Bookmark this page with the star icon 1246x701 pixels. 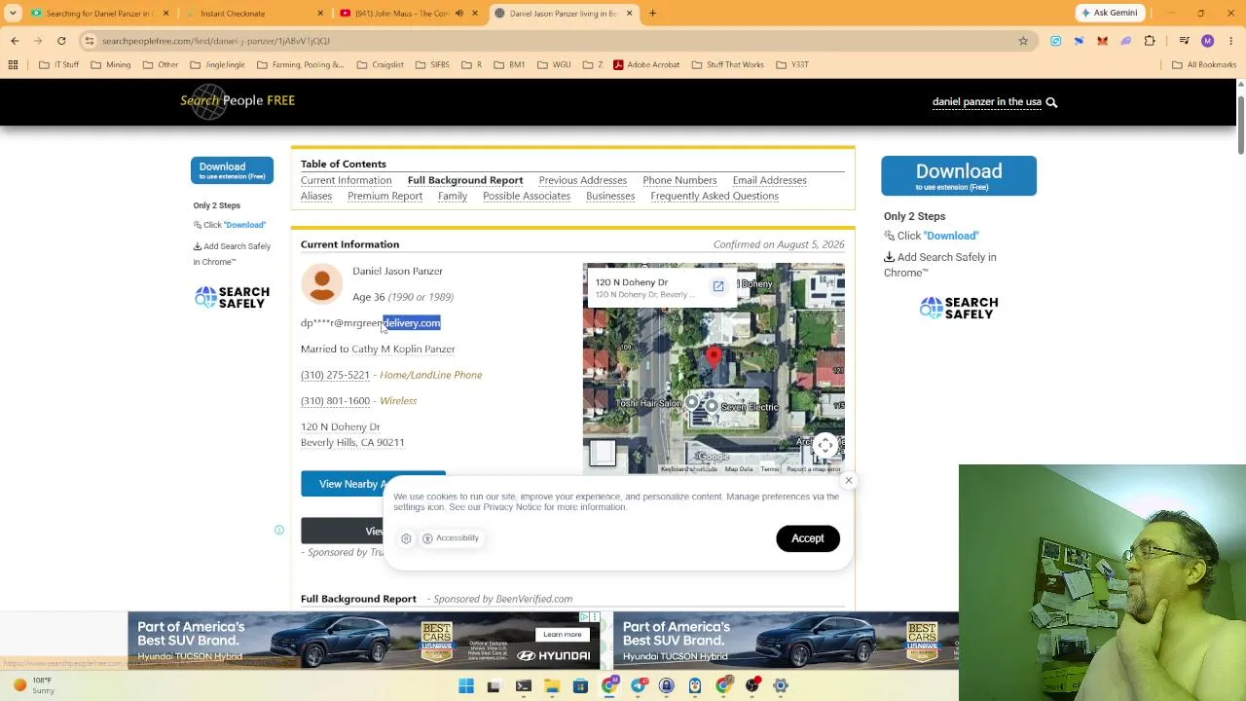(1023, 41)
